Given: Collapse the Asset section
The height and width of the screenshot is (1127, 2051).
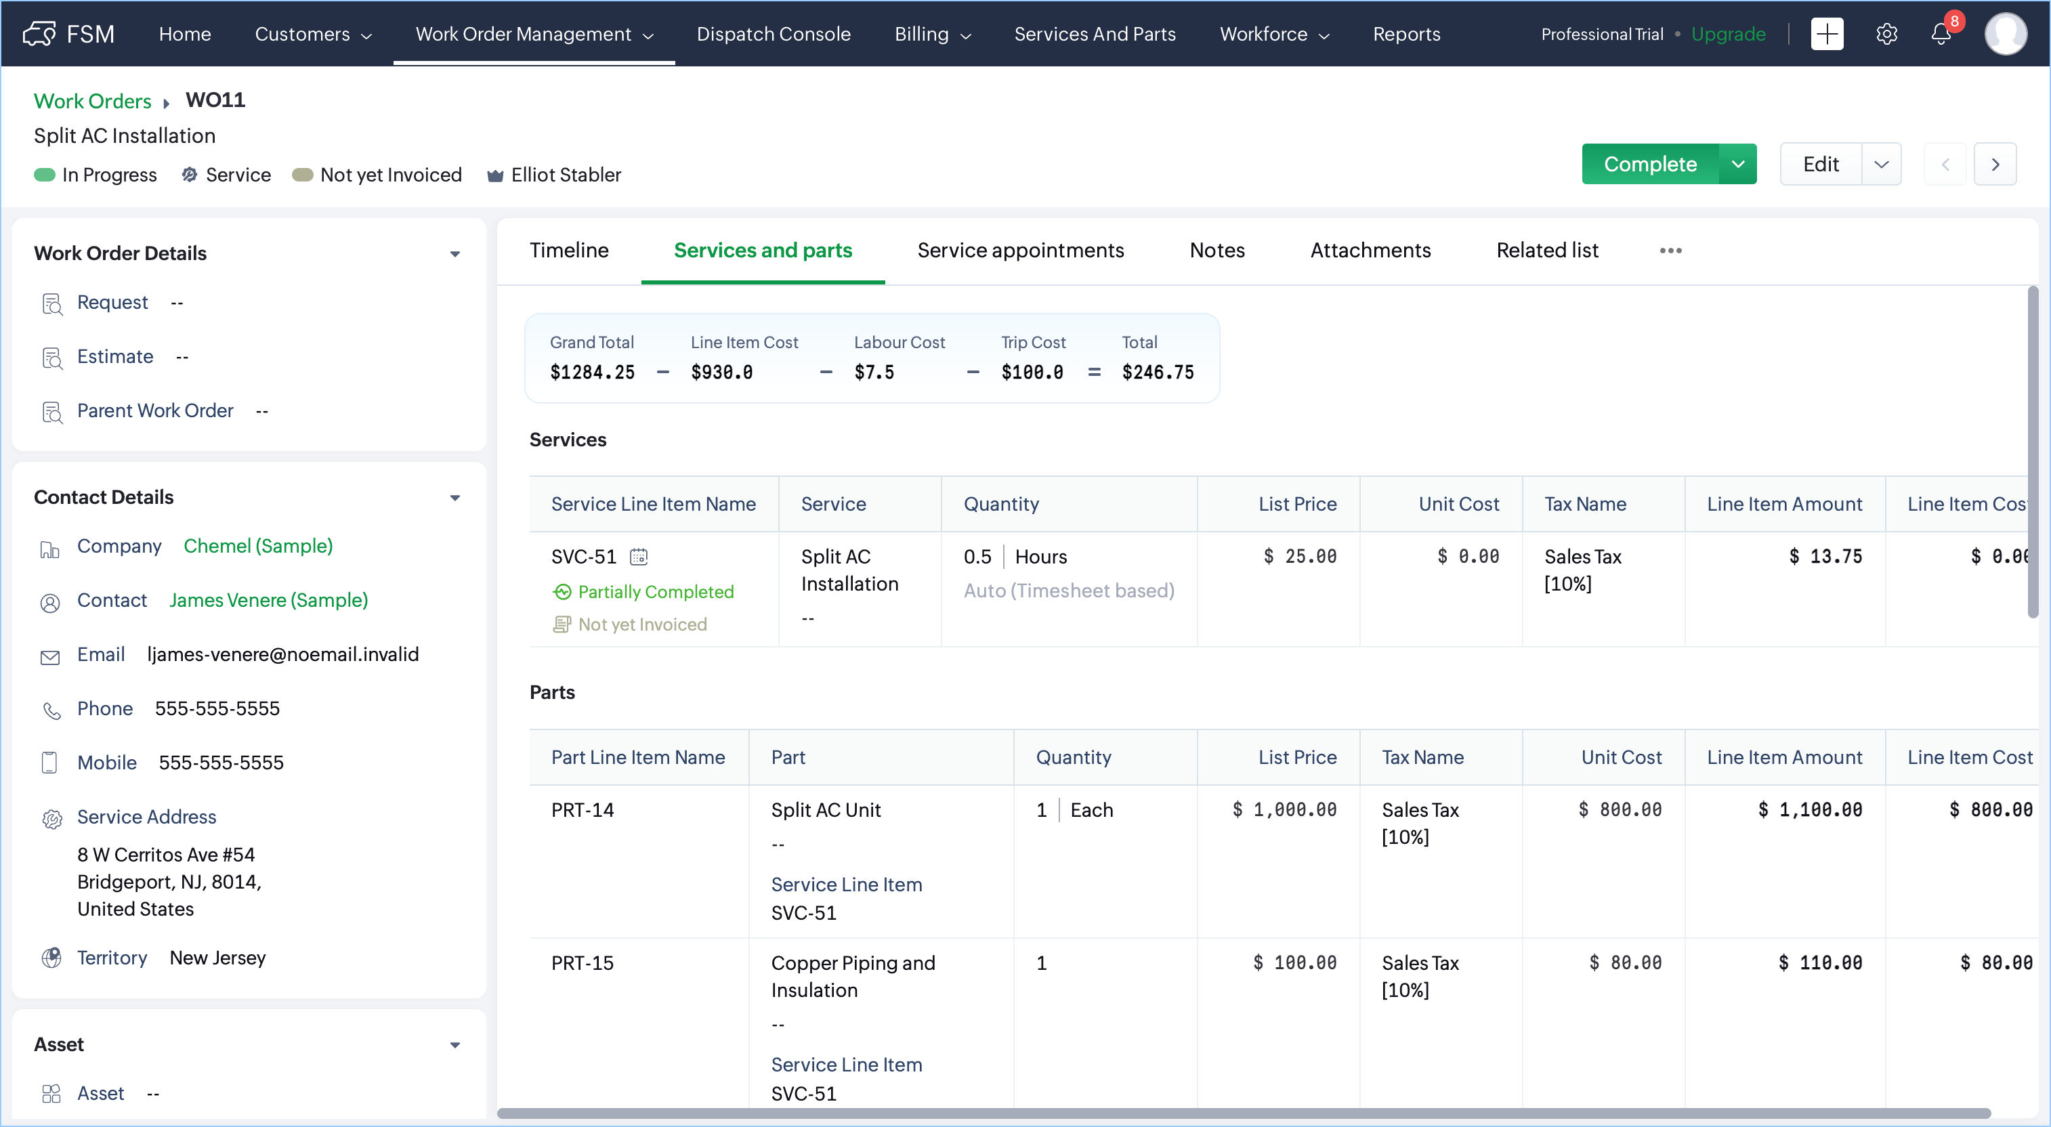Looking at the screenshot, I should point(454,1046).
